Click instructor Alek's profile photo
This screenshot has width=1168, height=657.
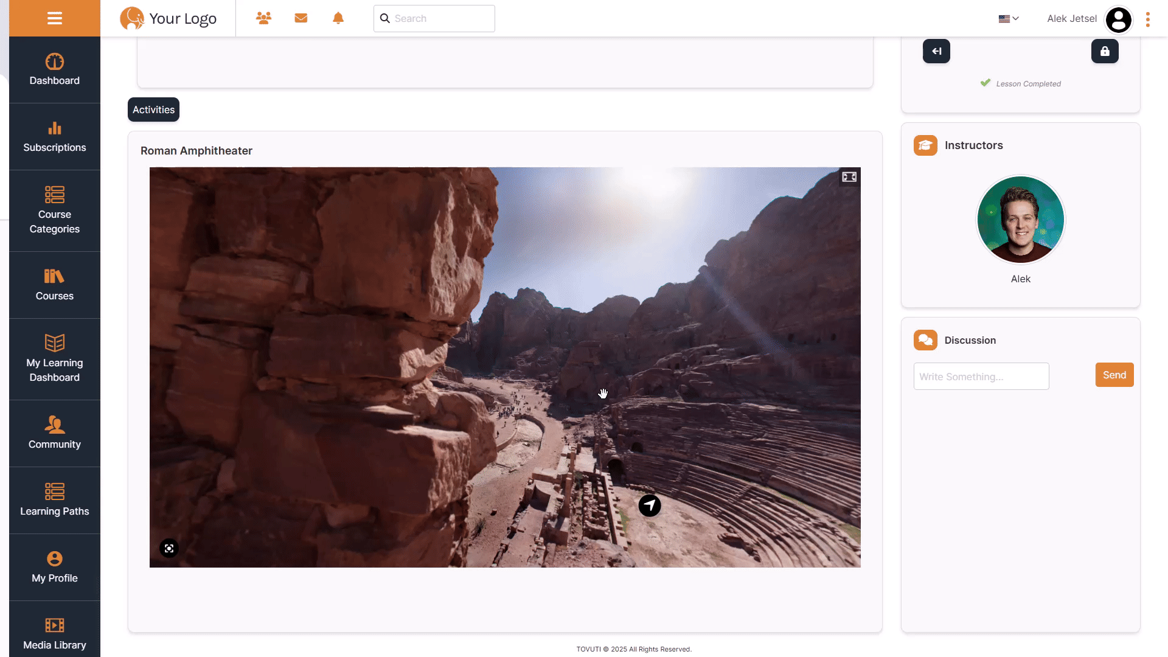click(1021, 220)
